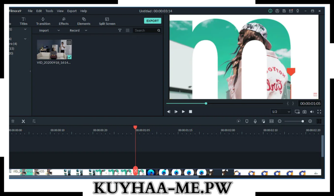The width and height of the screenshot is (334, 196).
Task: Add a marker with shield icon
Action: pyautogui.click(x=247, y=121)
